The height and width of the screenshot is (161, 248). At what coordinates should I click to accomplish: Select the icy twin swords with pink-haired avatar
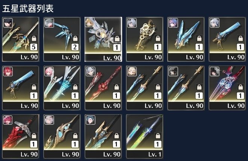tap(62, 88)
